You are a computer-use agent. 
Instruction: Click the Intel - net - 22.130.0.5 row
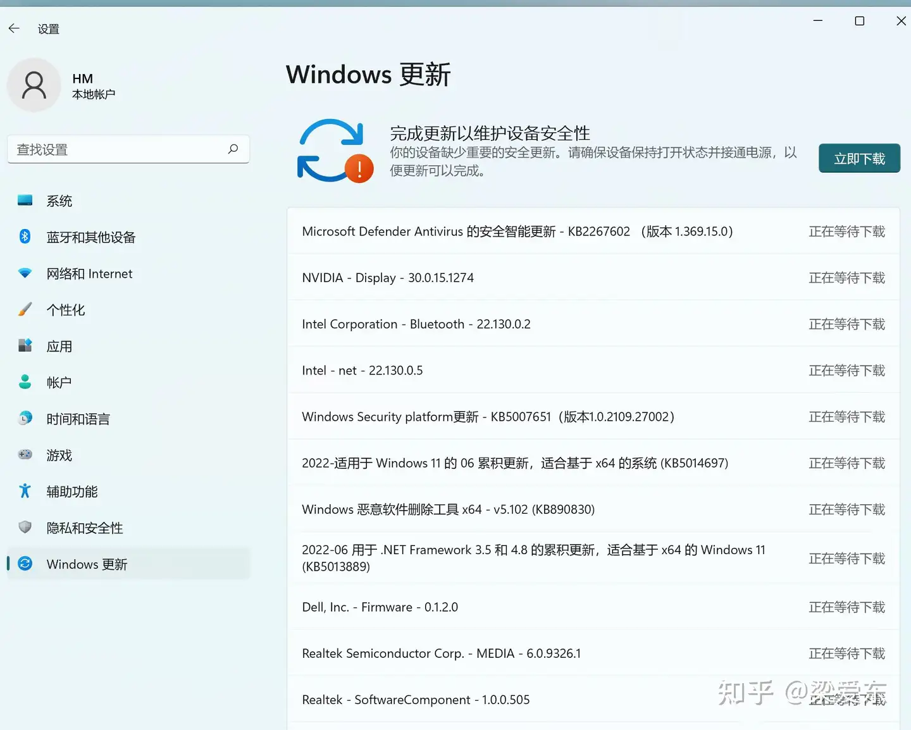pos(593,370)
